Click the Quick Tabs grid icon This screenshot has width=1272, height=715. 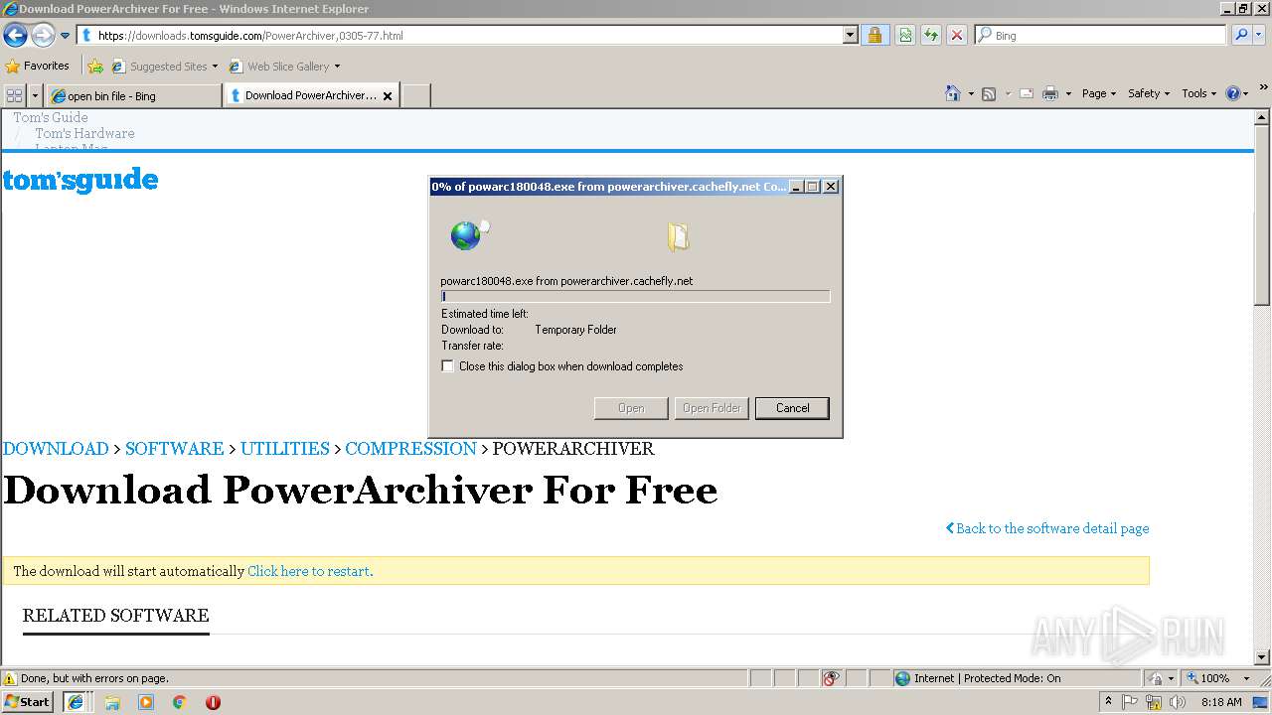14,95
